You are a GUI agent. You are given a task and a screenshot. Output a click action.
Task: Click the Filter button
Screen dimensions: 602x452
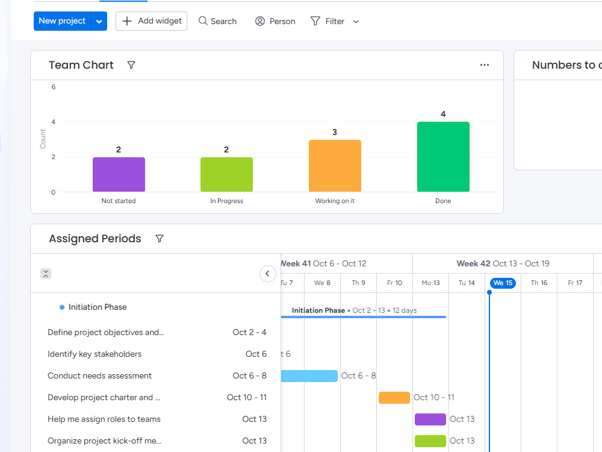[327, 21]
